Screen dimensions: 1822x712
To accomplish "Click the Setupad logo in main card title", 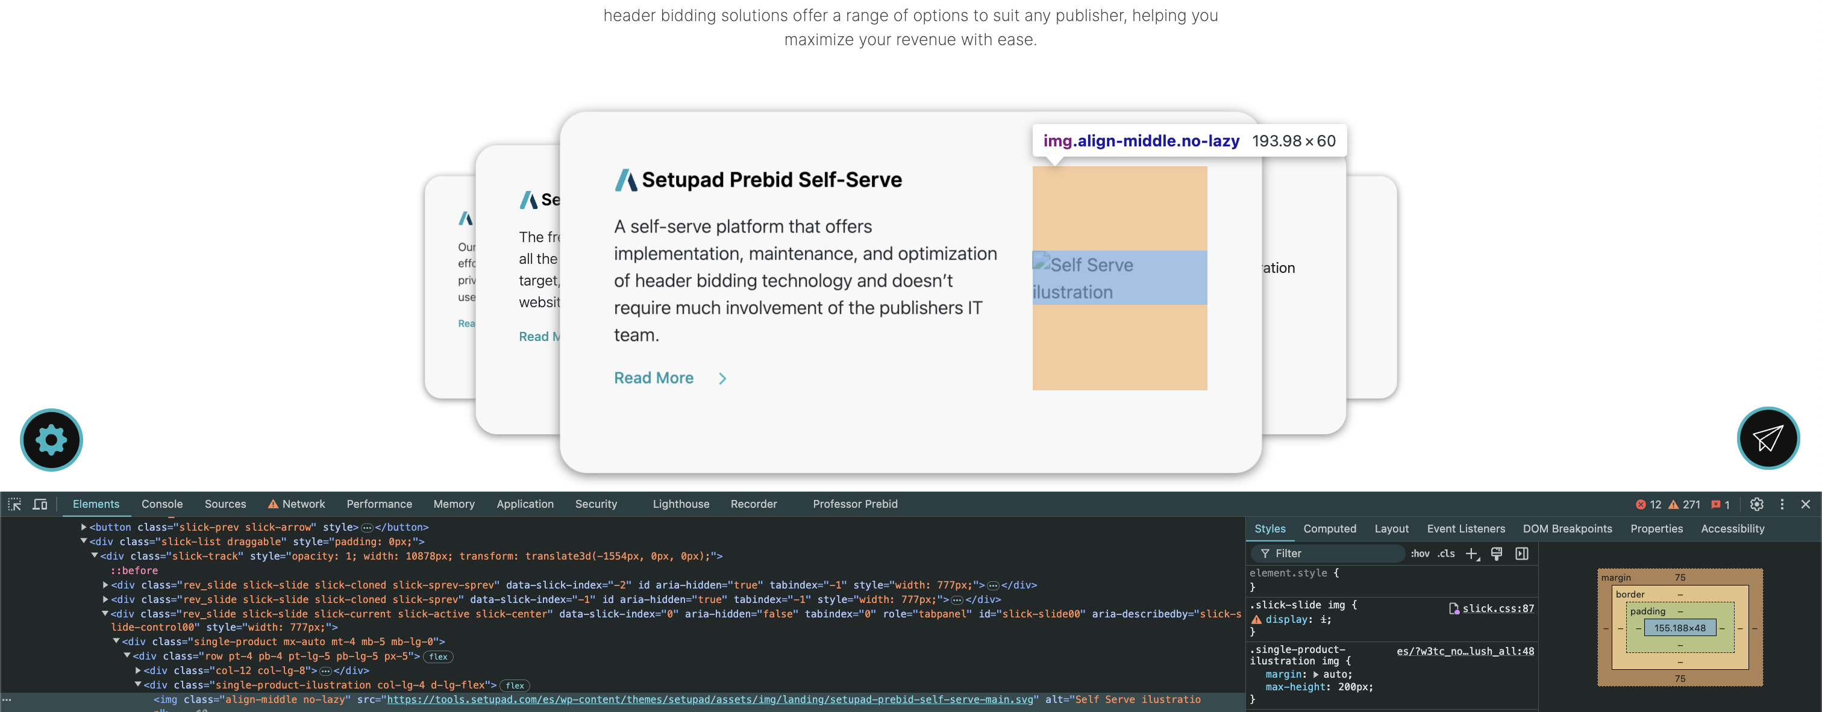I will (625, 180).
